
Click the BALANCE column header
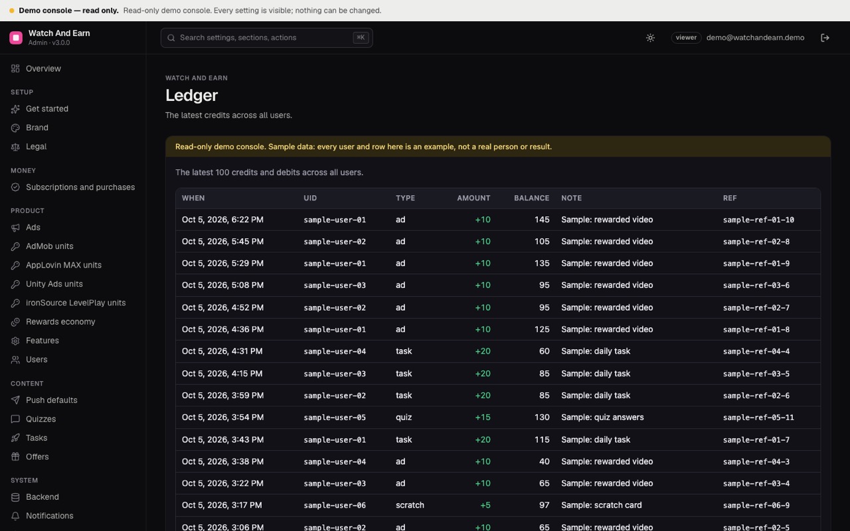tap(531, 198)
